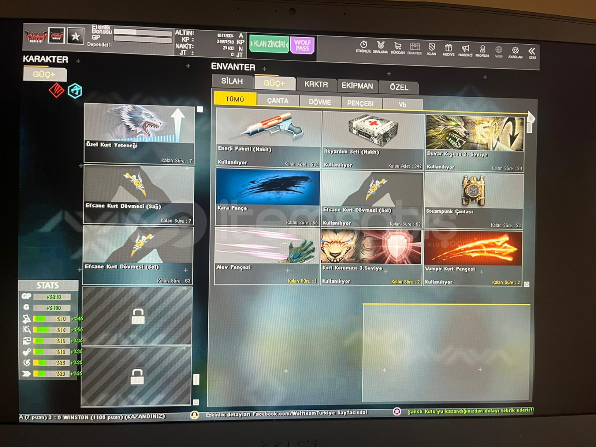The image size is (596, 447).
Task: Select the Alev Pençesi item
Action: click(x=267, y=256)
